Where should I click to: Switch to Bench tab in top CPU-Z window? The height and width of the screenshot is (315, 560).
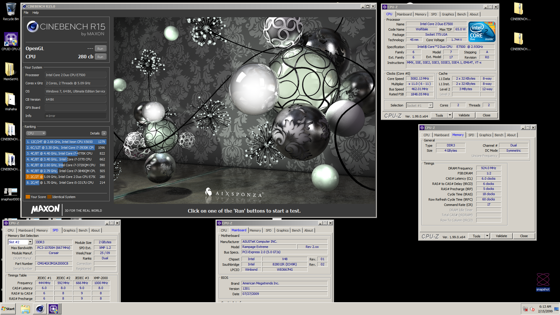click(461, 14)
